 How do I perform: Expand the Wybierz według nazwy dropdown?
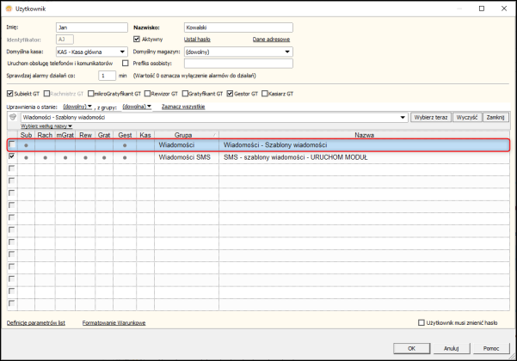pos(46,126)
